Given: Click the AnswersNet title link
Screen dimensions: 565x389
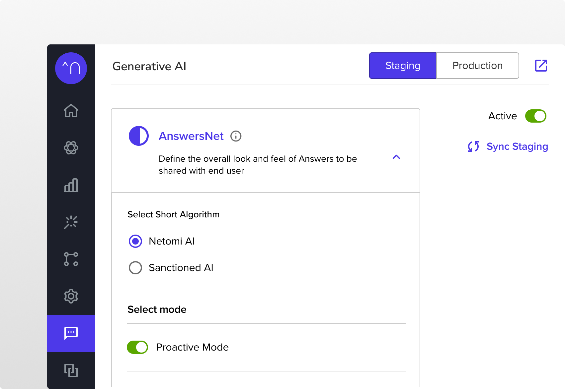Looking at the screenshot, I should pyautogui.click(x=191, y=136).
